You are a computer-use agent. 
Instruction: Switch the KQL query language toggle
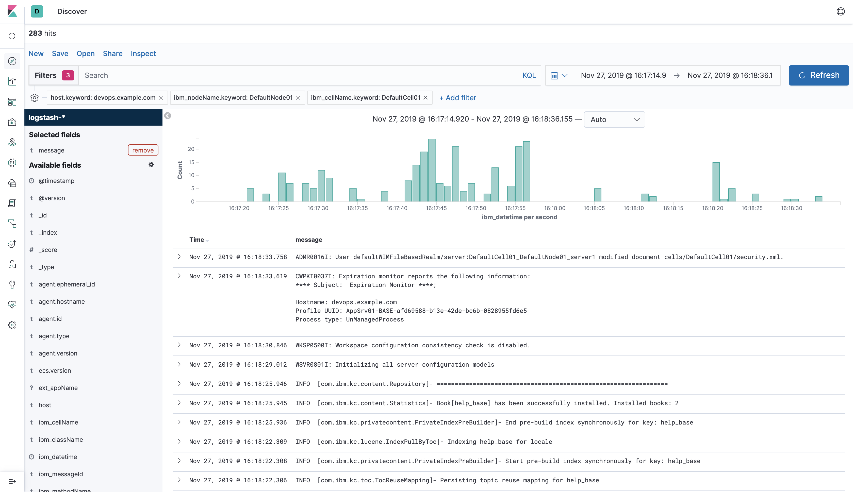(x=529, y=75)
